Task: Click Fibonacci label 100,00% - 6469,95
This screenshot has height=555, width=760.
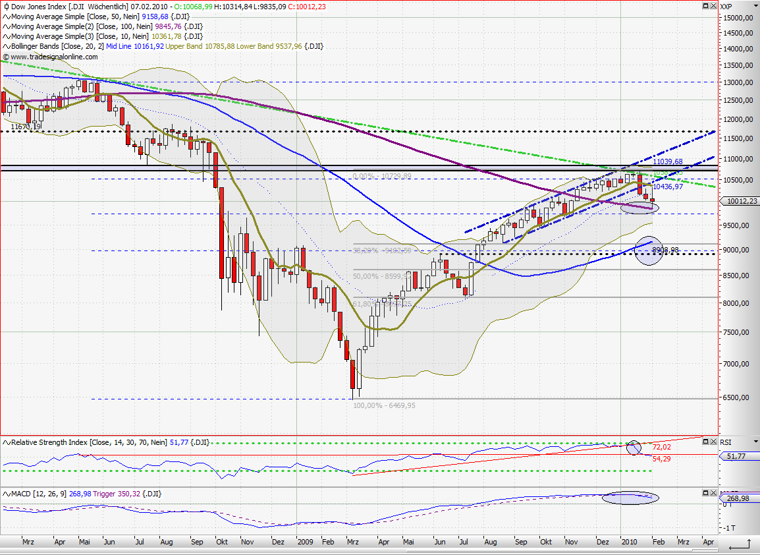Action: (x=385, y=405)
